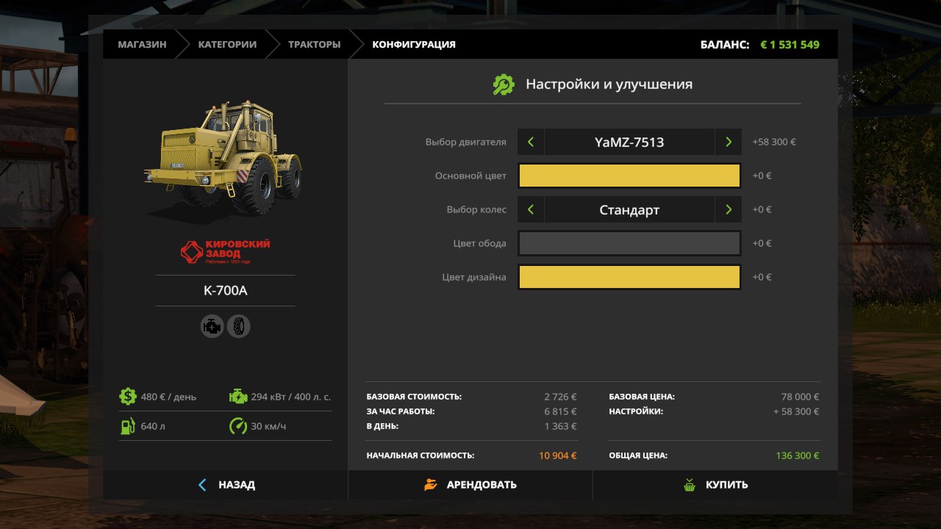Click the Кировский Завод brand logo
The height and width of the screenshot is (529, 941).
225,251
